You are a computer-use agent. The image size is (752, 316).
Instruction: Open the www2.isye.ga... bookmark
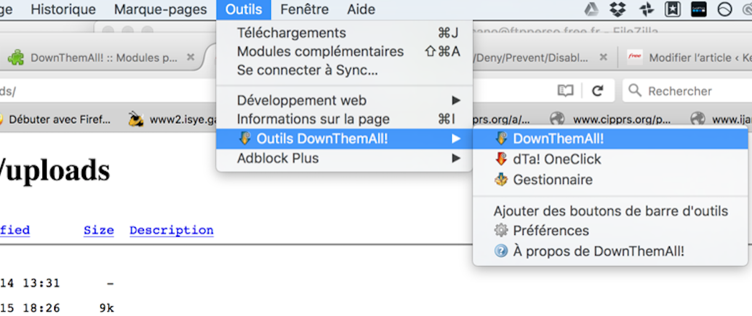[174, 119]
